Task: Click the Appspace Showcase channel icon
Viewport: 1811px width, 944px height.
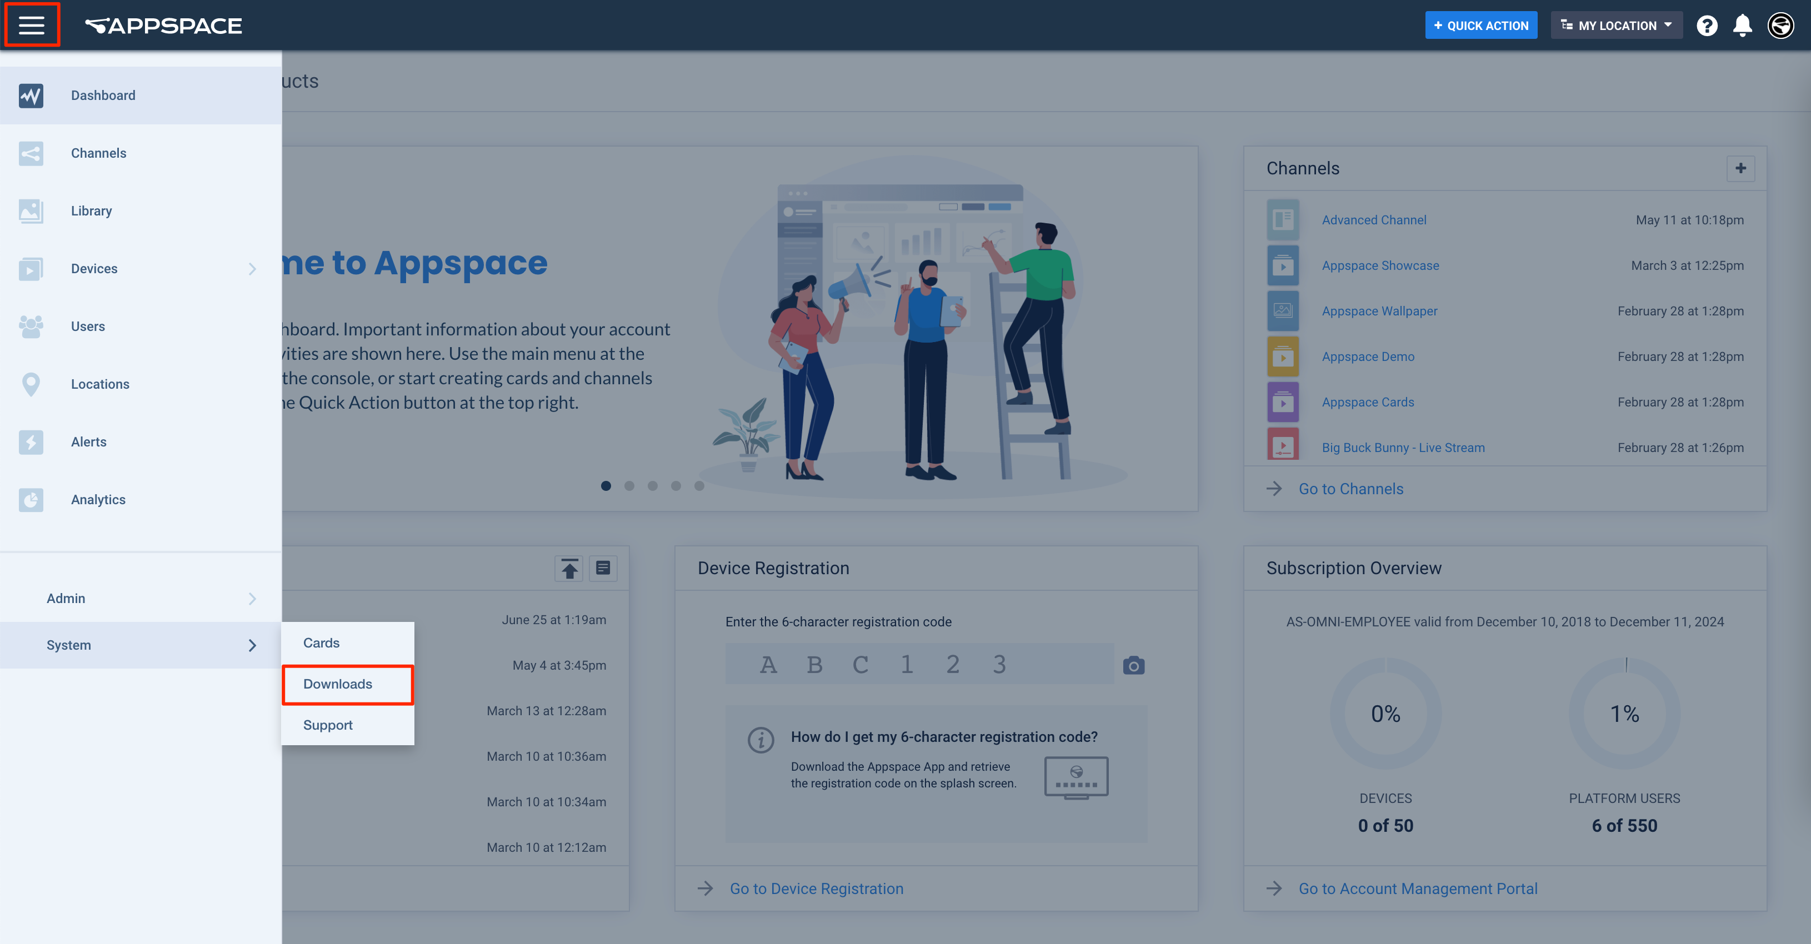Action: point(1282,265)
